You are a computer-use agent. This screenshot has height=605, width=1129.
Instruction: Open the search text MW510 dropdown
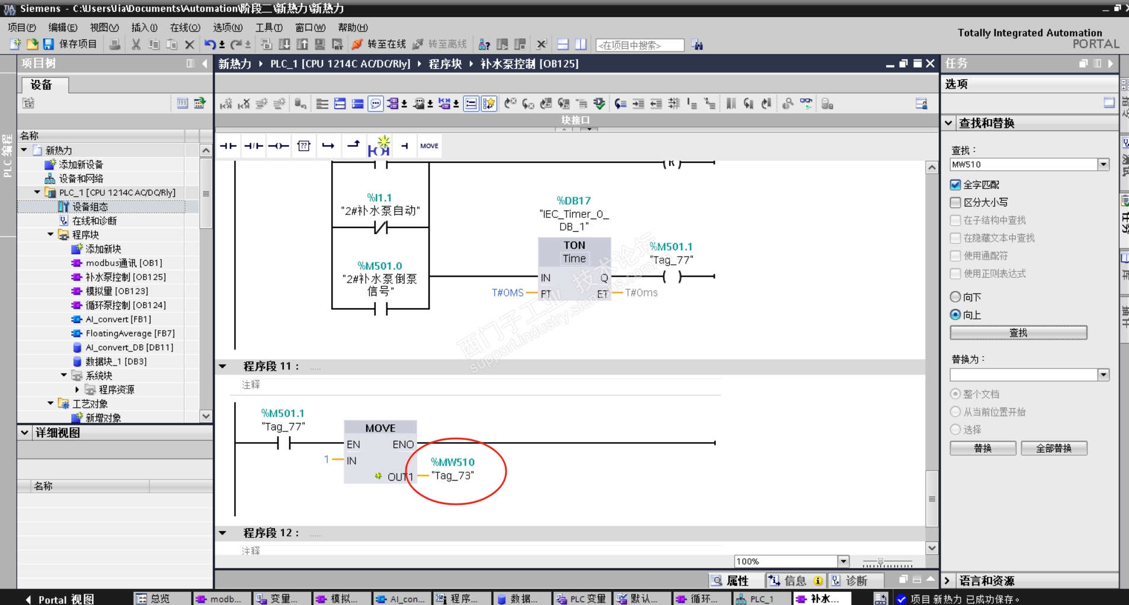pos(1103,165)
